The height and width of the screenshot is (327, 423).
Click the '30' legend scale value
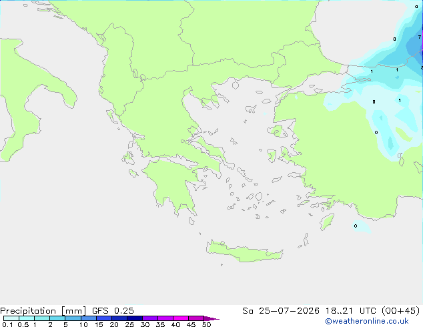[x=145, y=324]
